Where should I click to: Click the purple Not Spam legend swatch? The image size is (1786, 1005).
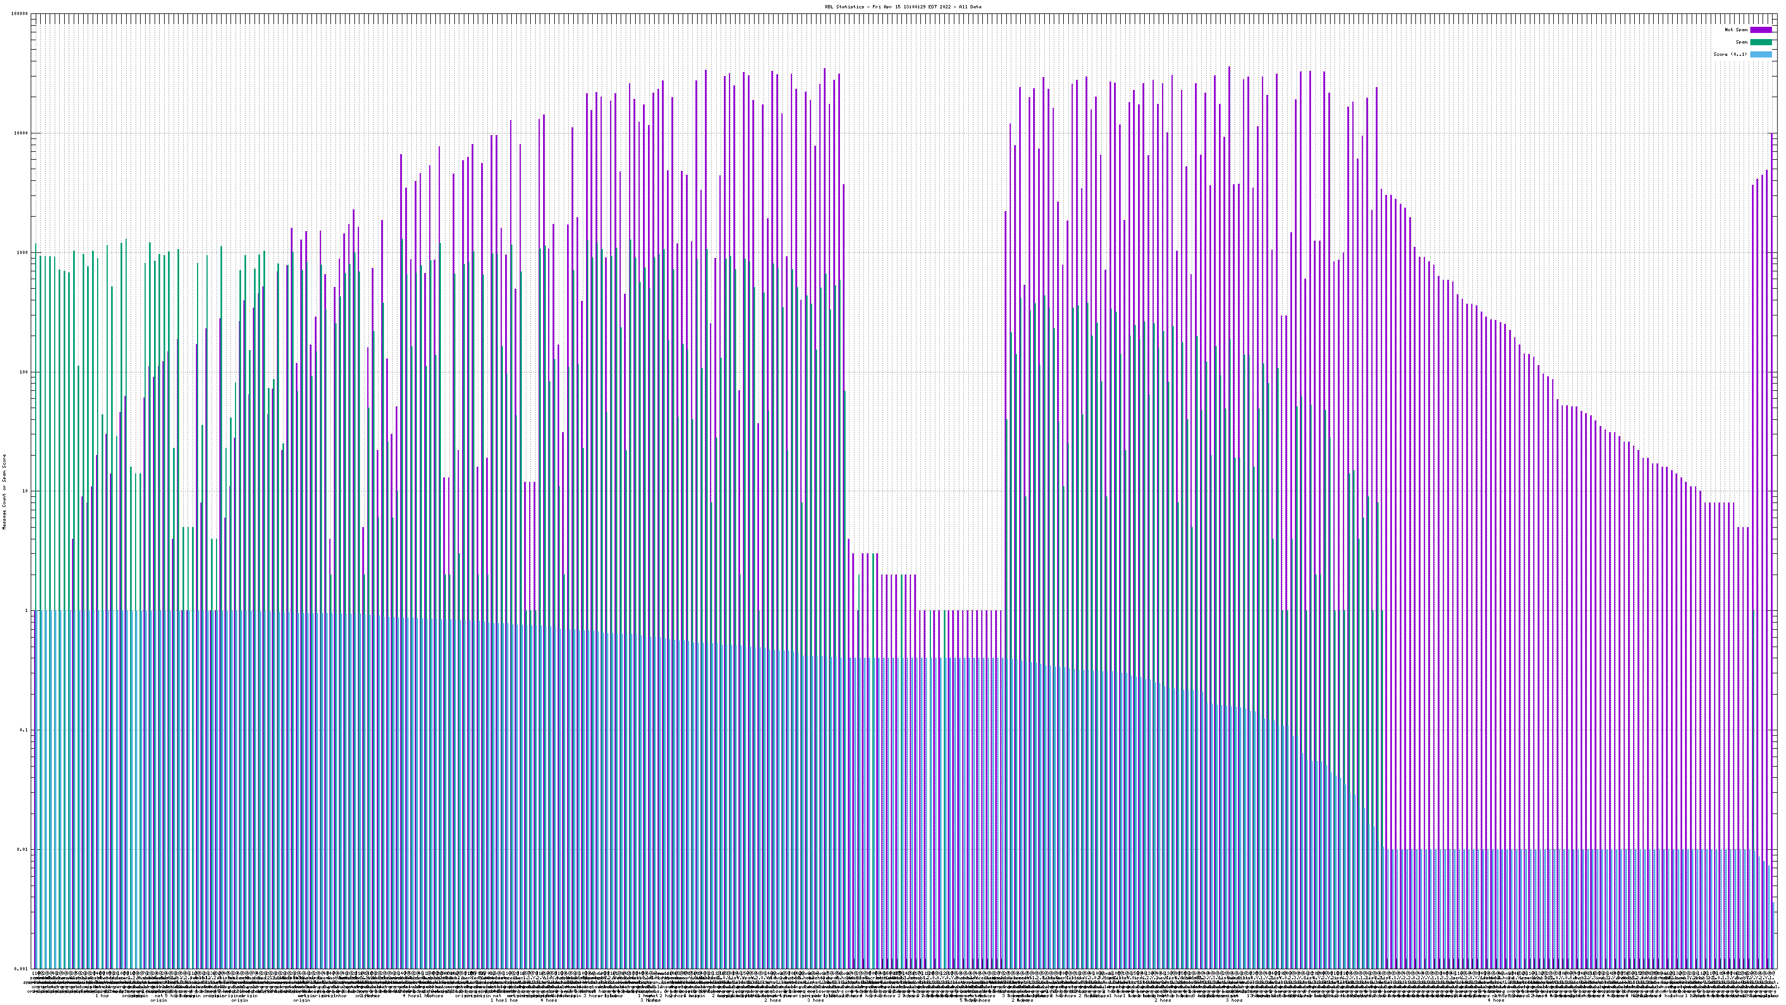tap(1760, 30)
